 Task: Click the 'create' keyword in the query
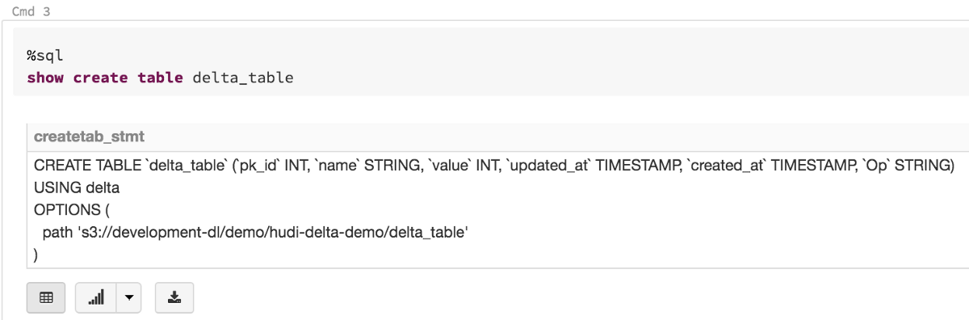pos(101,78)
